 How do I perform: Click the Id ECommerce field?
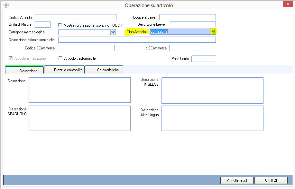[x=184, y=48]
